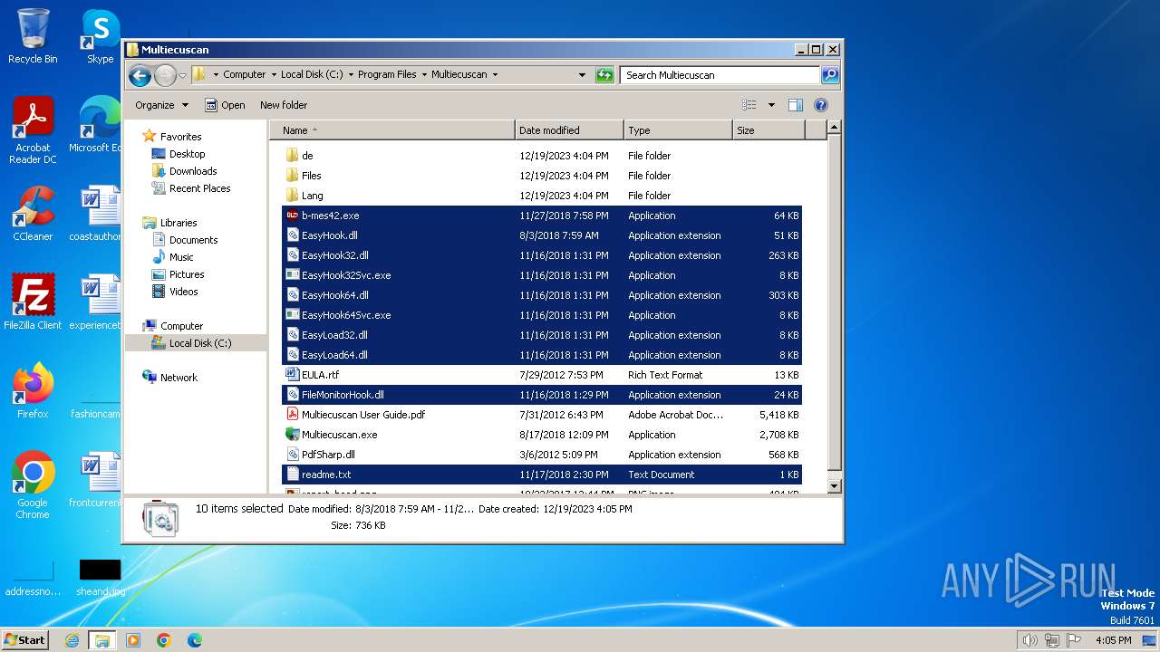Viewport: 1160px width, 652px height.
Task: Select Music library
Action: click(181, 257)
